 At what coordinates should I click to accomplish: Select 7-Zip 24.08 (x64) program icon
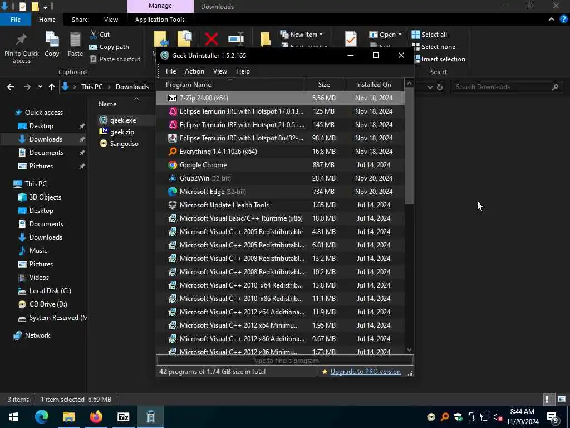click(x=173, y=98)
